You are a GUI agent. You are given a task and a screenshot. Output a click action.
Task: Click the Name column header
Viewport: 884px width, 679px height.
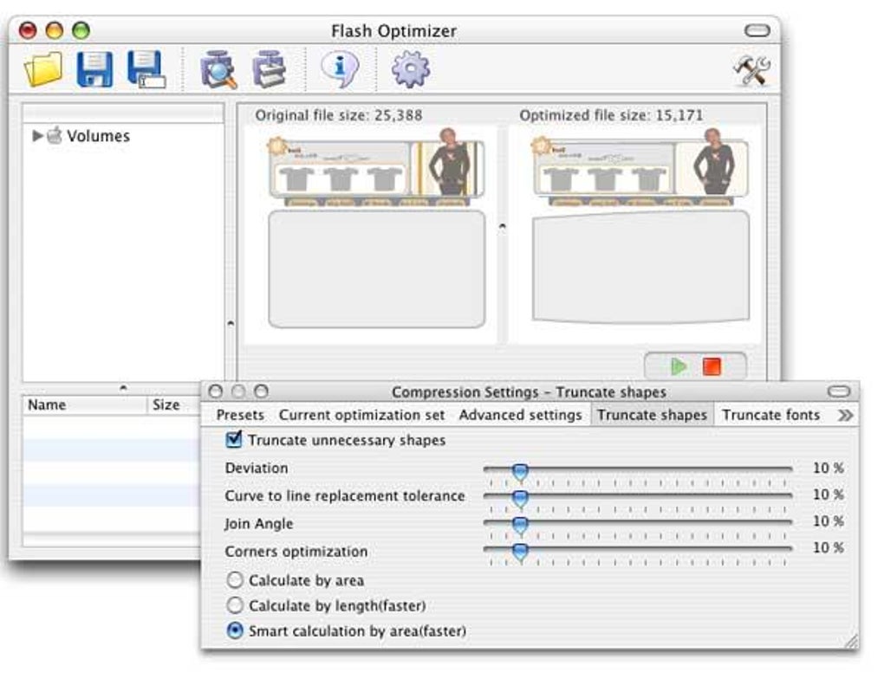pos(85,404)
